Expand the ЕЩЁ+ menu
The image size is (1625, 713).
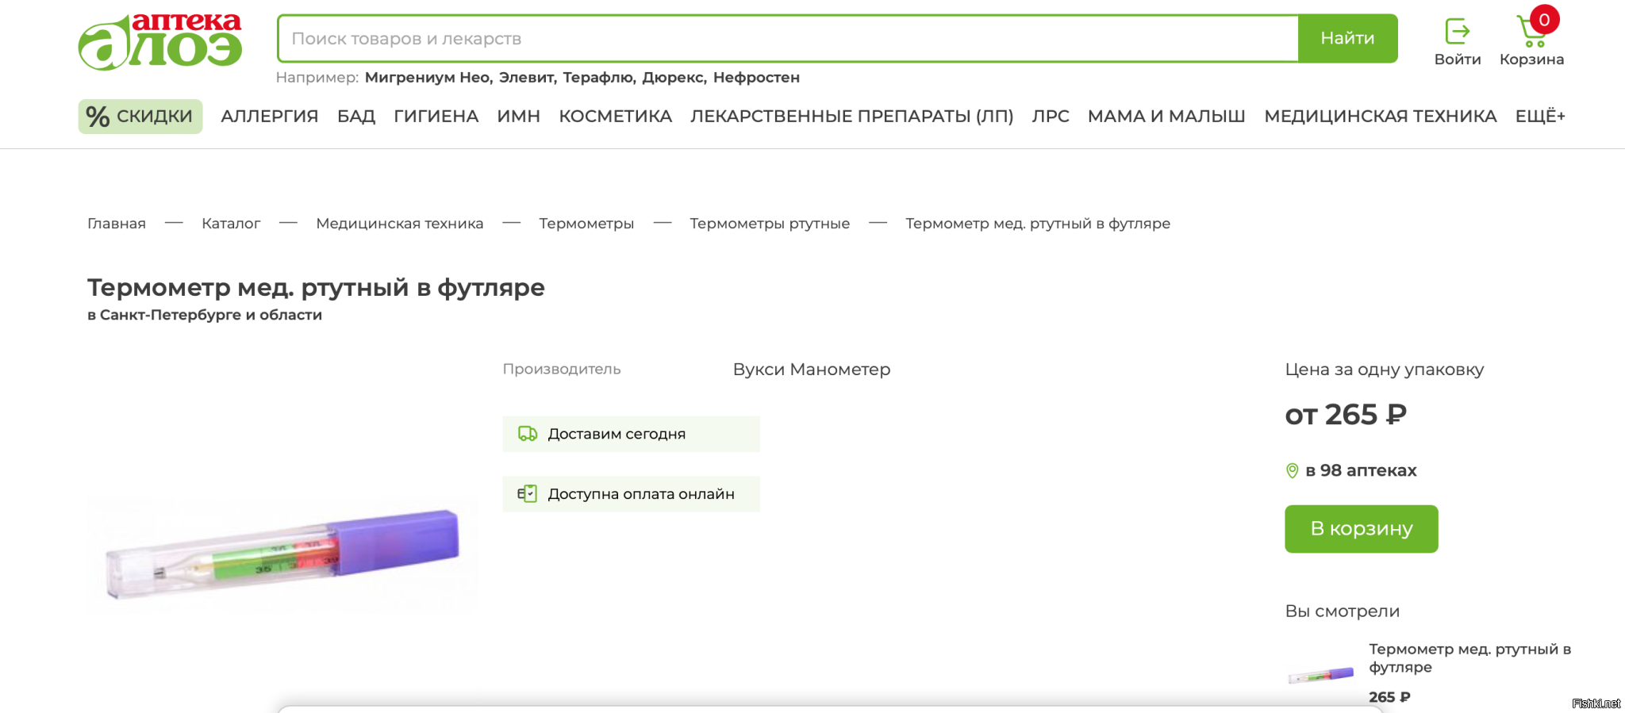(x=1539, y=117)
